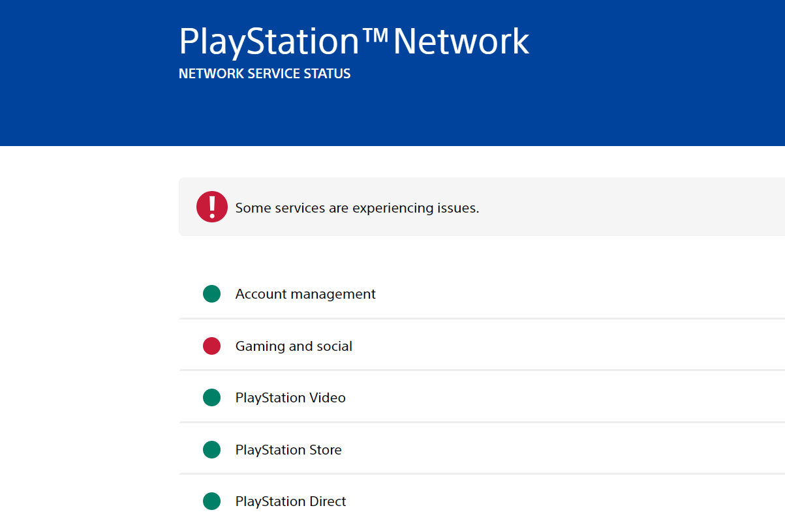Click the NETWORK SERVICE STATUS label
The width and height of the screenshot is (785, 523).
264,73
